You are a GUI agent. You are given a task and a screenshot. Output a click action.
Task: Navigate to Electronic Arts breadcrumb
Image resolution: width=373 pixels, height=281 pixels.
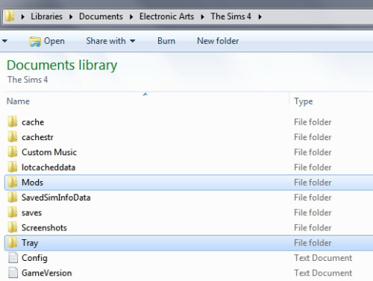[x=166, y=16]
